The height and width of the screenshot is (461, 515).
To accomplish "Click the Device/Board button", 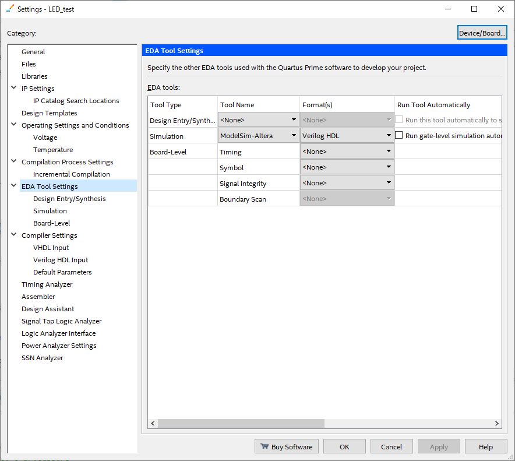I will click(x=482, y=33).
